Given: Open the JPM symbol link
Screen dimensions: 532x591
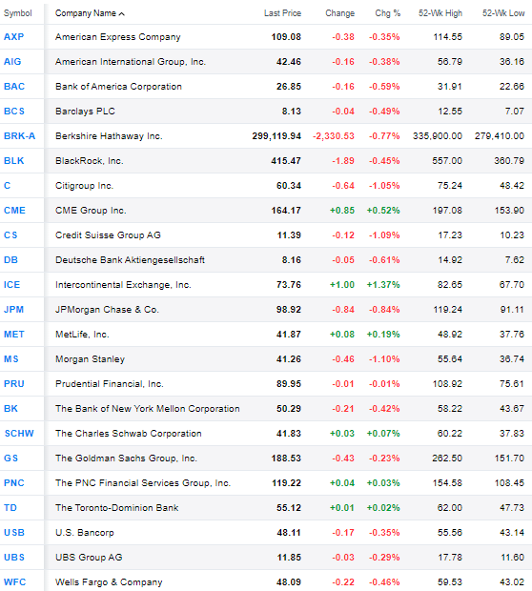Looking at the screenshot, I should click(x=14, y=310).
